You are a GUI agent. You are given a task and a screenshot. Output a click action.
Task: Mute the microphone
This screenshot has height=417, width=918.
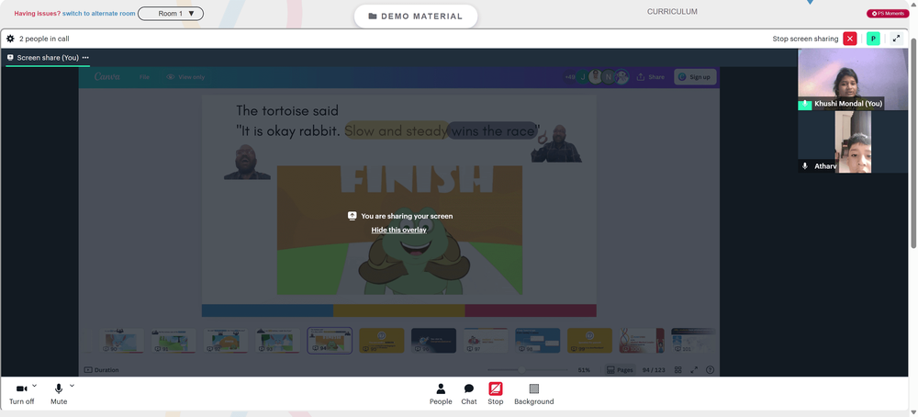[59, 394]
